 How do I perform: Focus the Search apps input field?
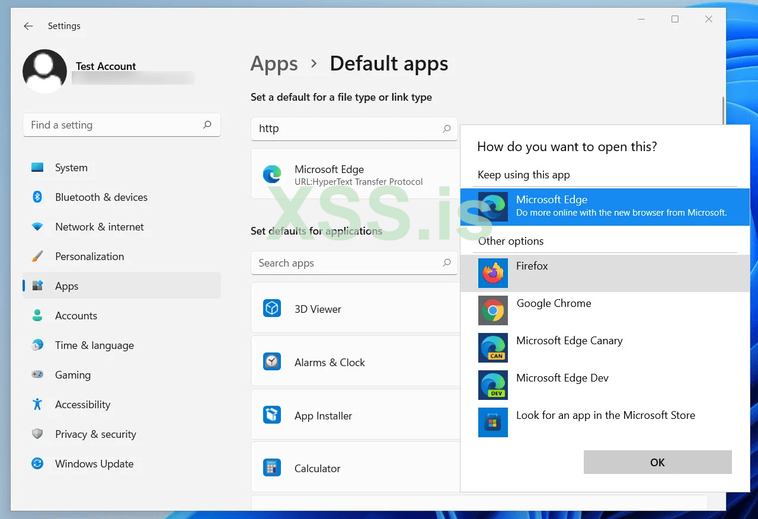(x=347, y=263)
